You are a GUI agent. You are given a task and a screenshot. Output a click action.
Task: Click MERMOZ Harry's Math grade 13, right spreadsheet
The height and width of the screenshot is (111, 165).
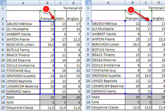[x=146, y=91]
